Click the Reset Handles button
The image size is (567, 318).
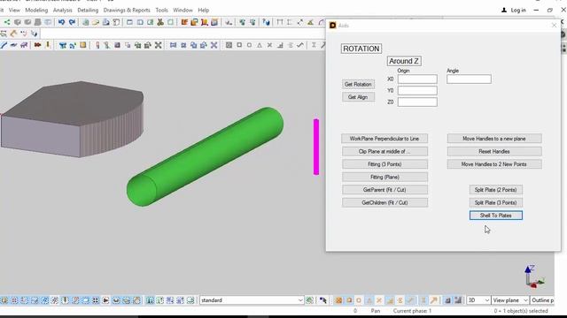[494, 151]
